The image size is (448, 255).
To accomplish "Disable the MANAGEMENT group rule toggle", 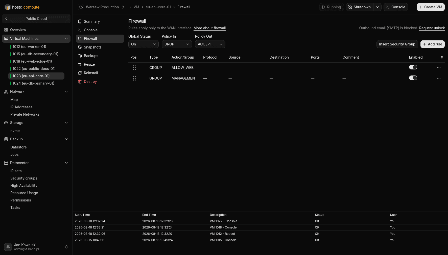I will point(413,78).
